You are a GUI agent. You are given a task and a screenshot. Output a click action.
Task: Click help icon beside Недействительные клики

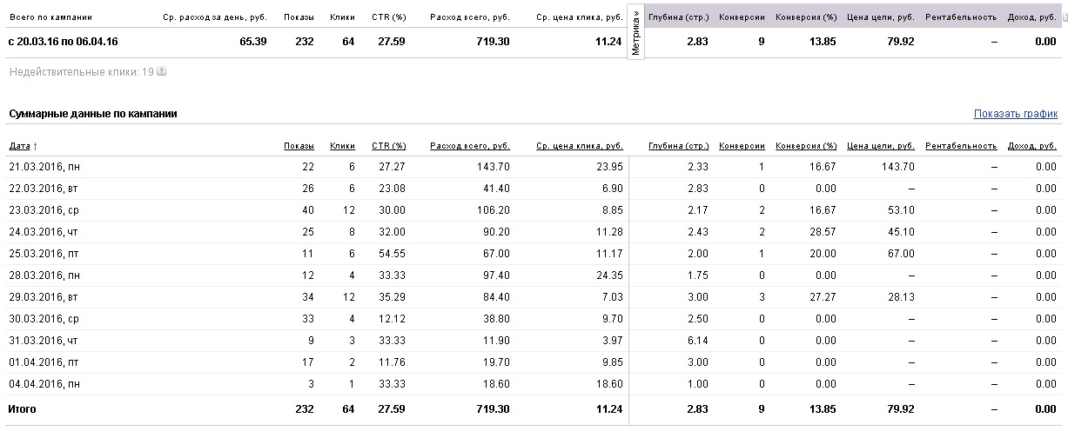coord(162,72)
